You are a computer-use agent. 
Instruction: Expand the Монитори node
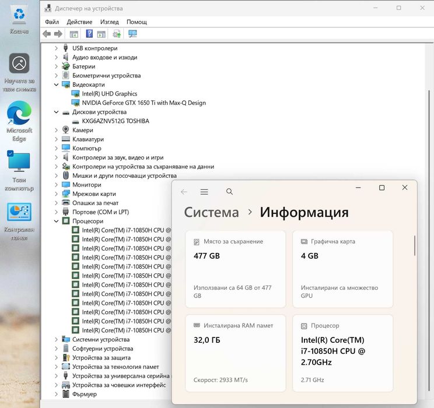tap(56, 185)
